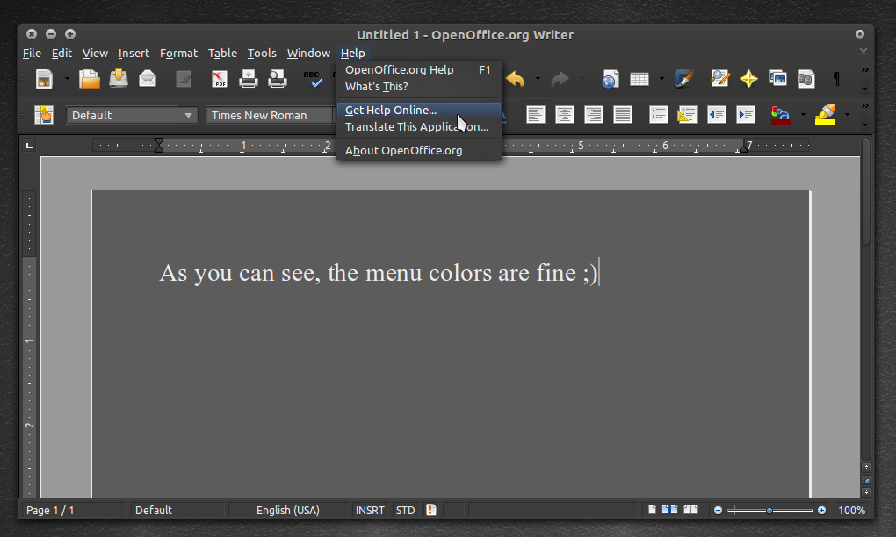Screen dimensions: 896x537
Task: Open the Font Color palette dropdown arrow
Action: 802,115
